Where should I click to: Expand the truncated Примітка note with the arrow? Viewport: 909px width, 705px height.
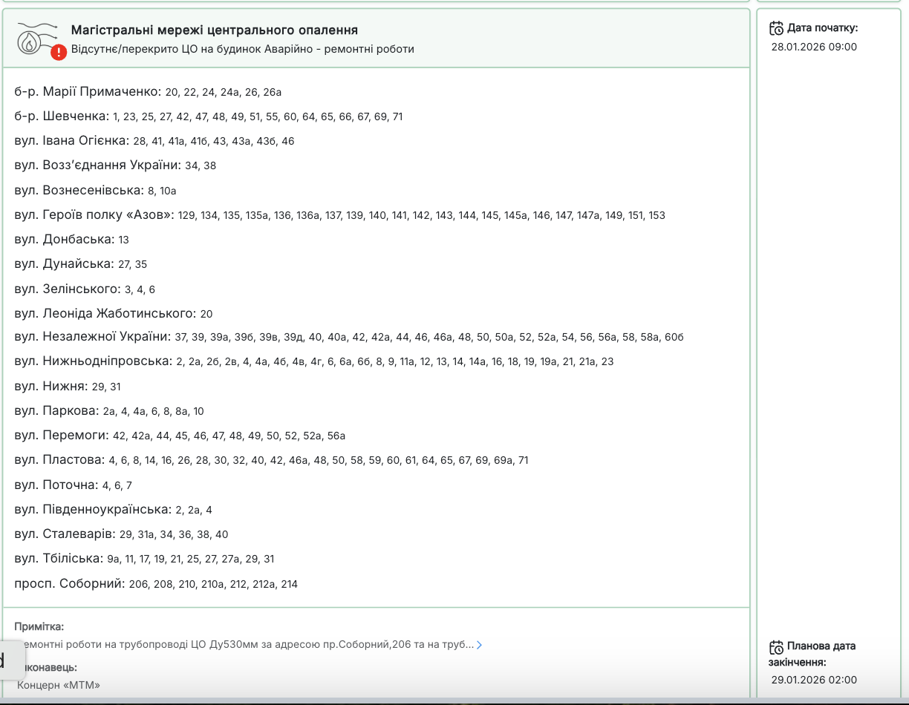click(x=479, y=645)
